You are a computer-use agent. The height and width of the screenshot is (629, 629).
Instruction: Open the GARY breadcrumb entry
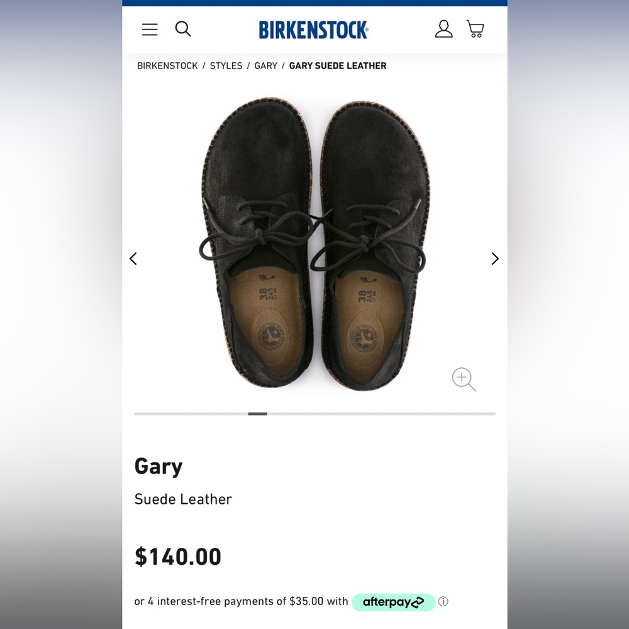265,65
